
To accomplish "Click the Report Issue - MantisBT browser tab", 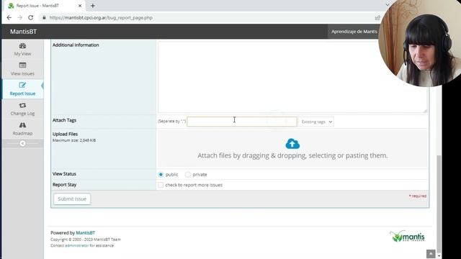I will click(x=44, y=6).
